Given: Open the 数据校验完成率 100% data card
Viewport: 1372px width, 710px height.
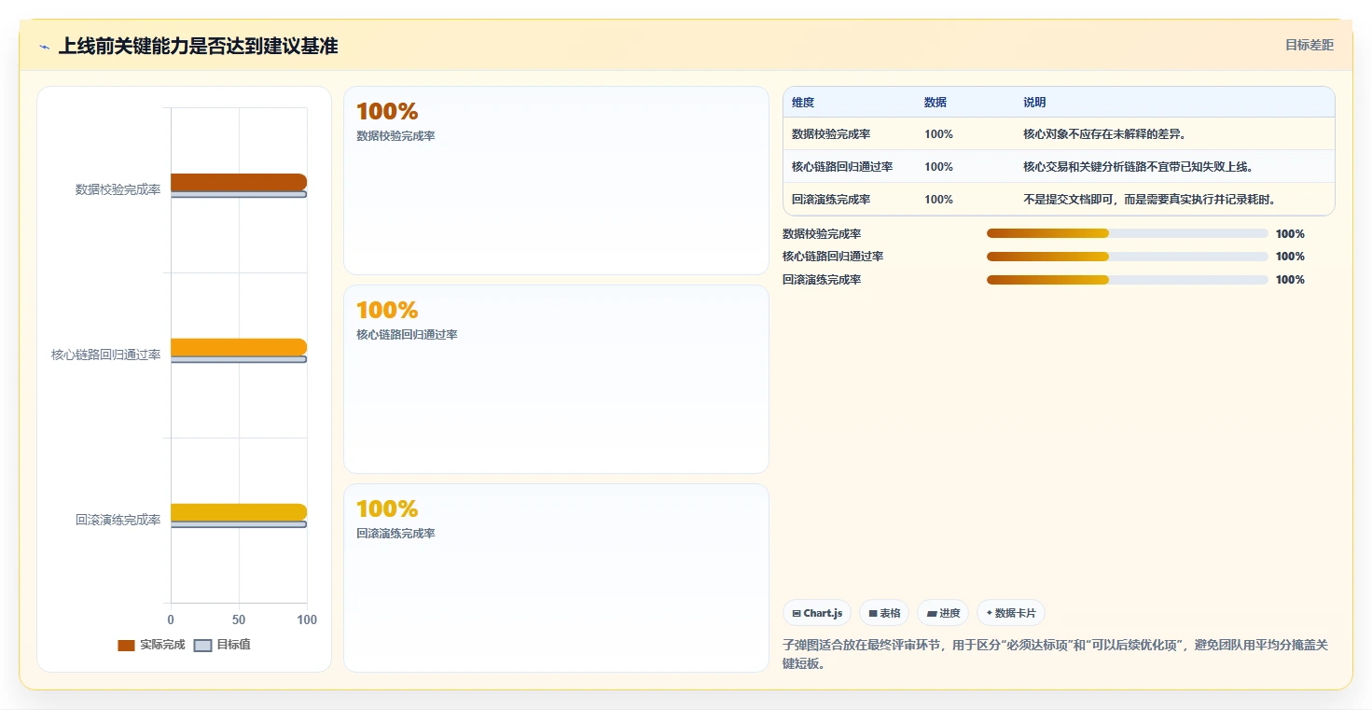Looking at the screenshot, I should [x=556, y=180].
